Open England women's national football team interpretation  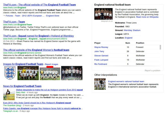pyautogui.click(x=126, y=81)
